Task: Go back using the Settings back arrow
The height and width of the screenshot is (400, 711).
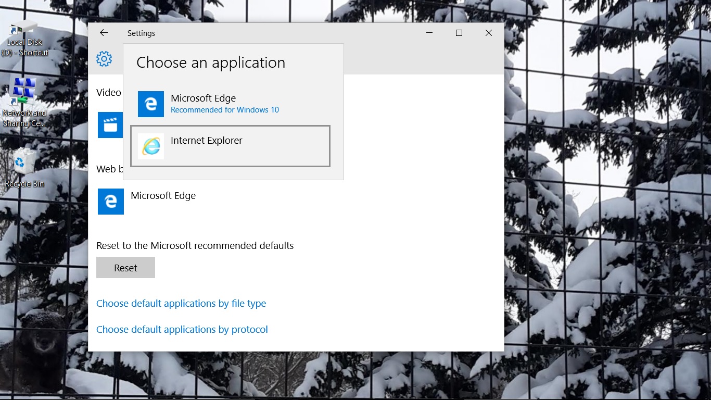Action: coord(104,33)
